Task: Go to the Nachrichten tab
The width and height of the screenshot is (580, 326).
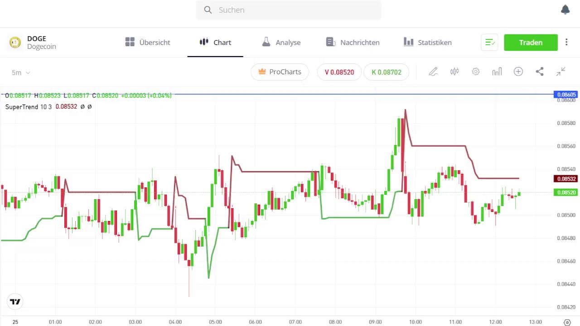Action: point(353,43)
